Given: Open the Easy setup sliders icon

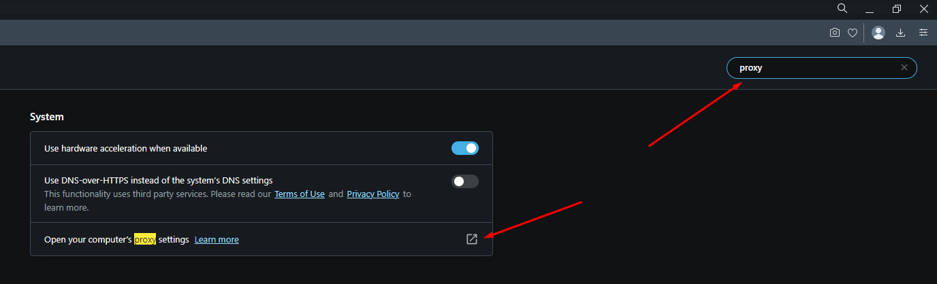Looking at the screenshot, I should [x=923, y=32].
